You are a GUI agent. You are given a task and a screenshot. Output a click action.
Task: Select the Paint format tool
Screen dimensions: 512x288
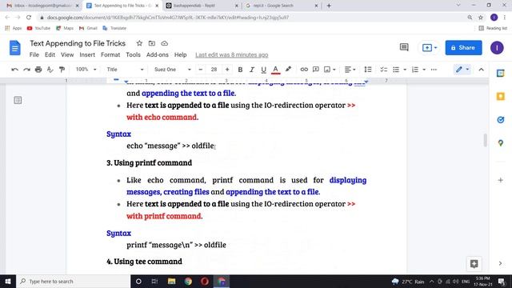tap(62, 70)
